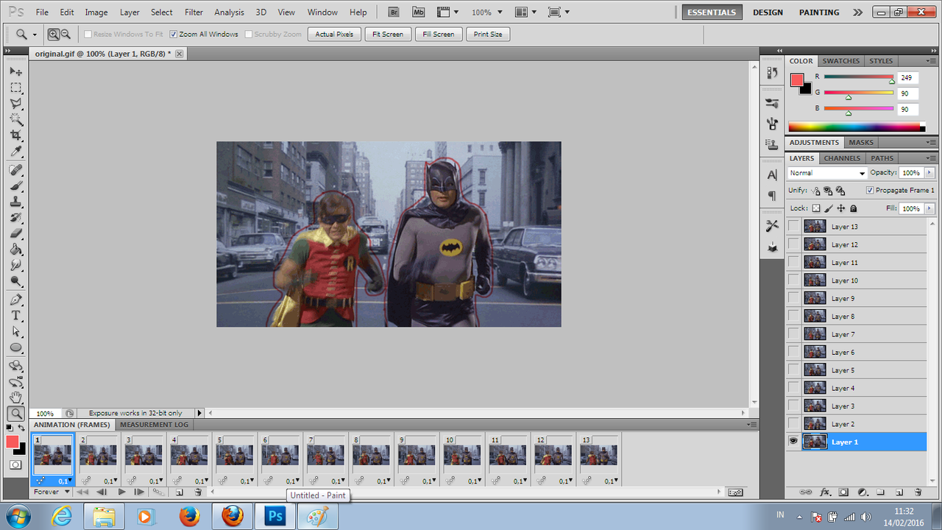Open the Paragraph panel icon

[772, 196]
